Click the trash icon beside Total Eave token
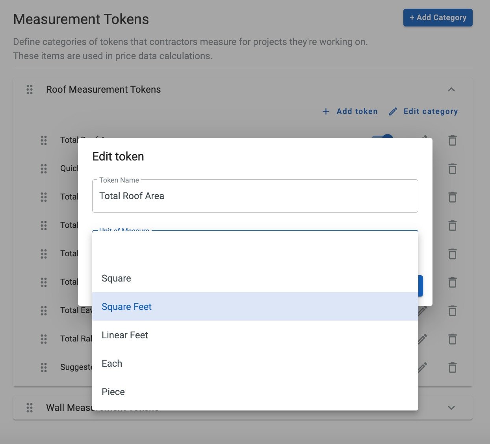The image size is (490, 444). point(452,311)
